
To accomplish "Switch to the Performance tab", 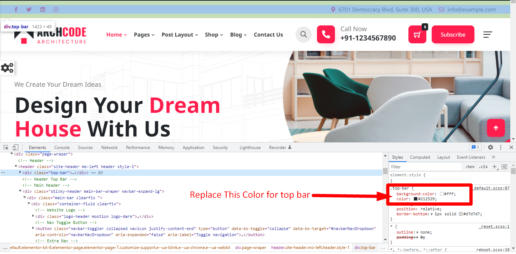I will 138,148.
